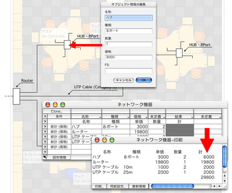Select the Router box symbol in drawing
The height and width of the screenshot is (193, 232).
[x=16, y=96]
